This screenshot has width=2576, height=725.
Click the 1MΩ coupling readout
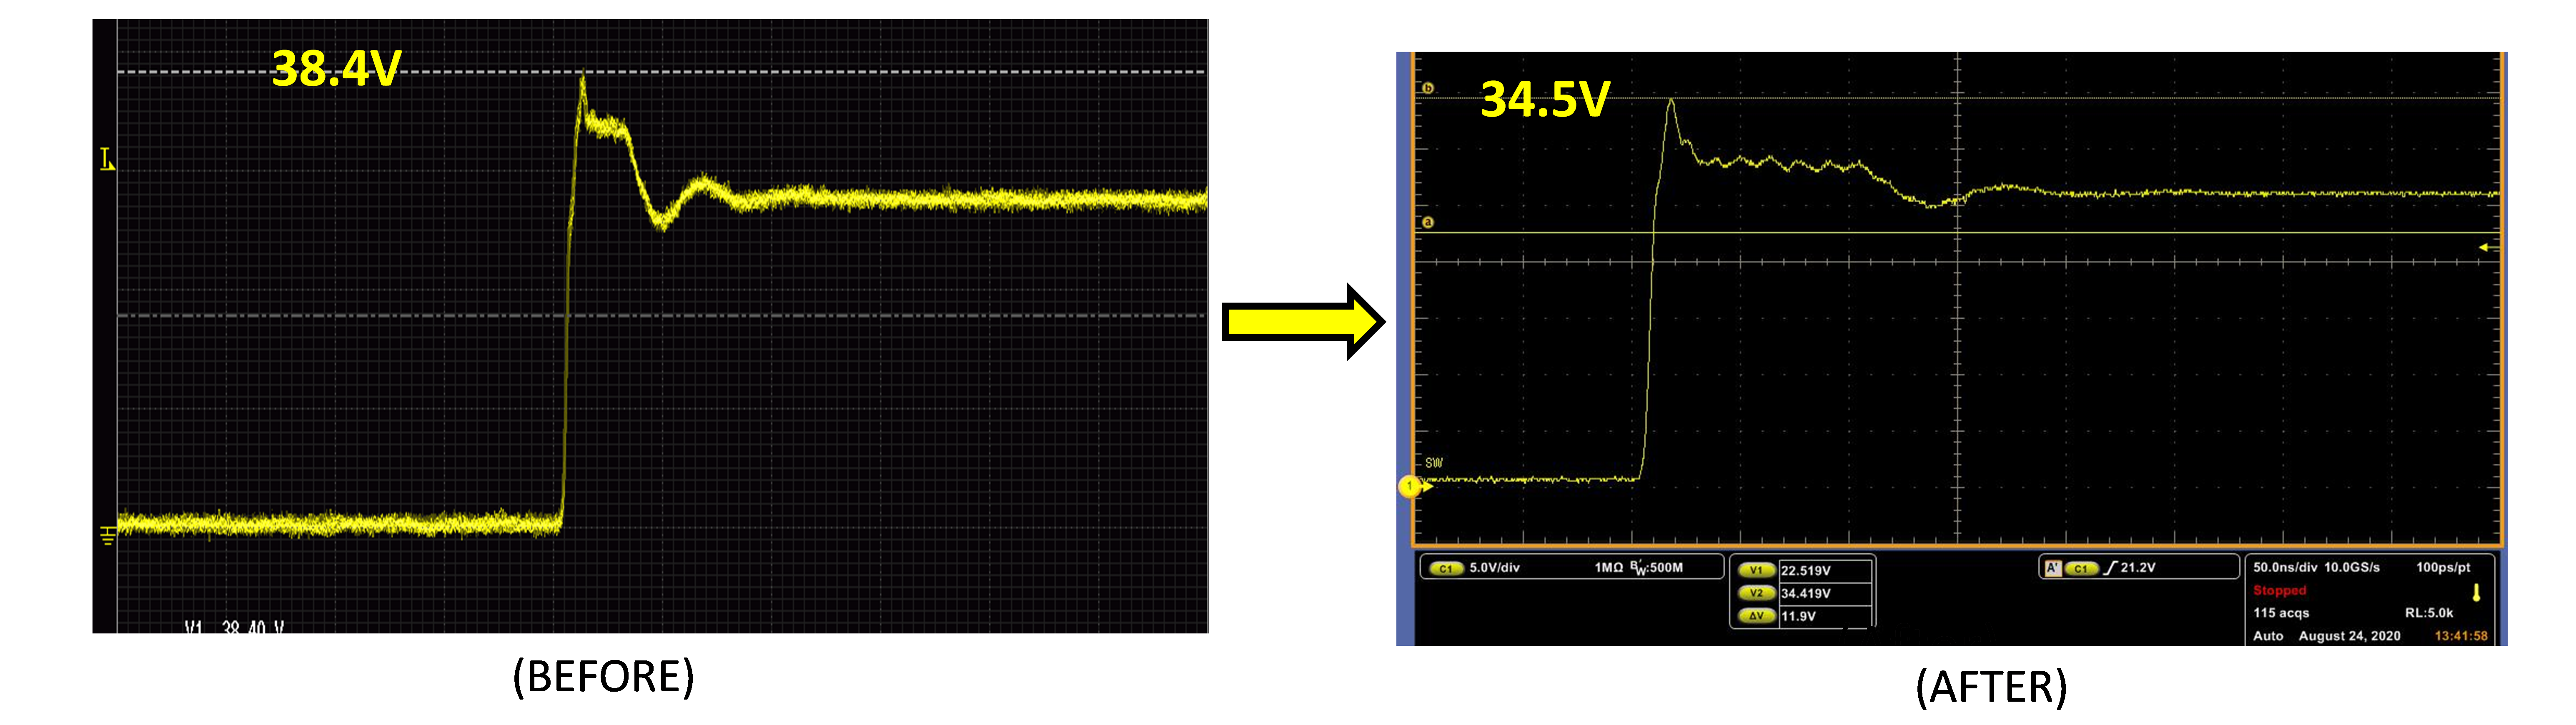coord(1608,568)
